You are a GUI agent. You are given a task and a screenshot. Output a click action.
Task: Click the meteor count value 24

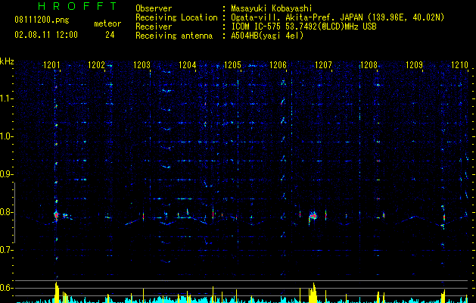coord(110,35)
